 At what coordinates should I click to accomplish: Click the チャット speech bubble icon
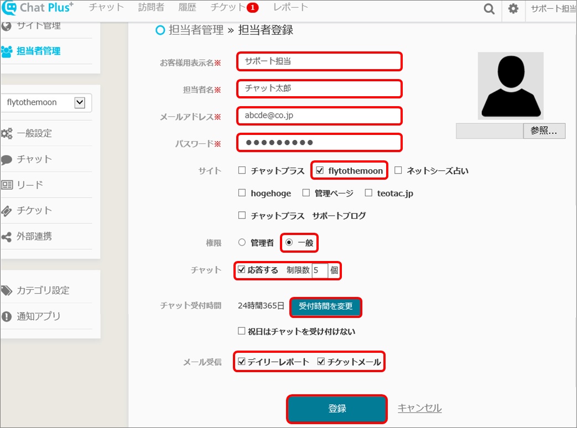(7, 160)
